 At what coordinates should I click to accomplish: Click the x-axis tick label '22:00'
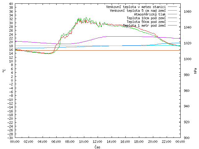[x=167, y=142]
